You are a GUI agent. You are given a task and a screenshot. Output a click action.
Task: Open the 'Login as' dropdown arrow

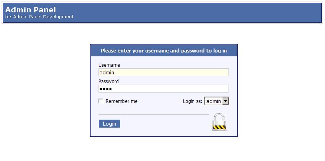pyautogui.click(x=226, y=101)
